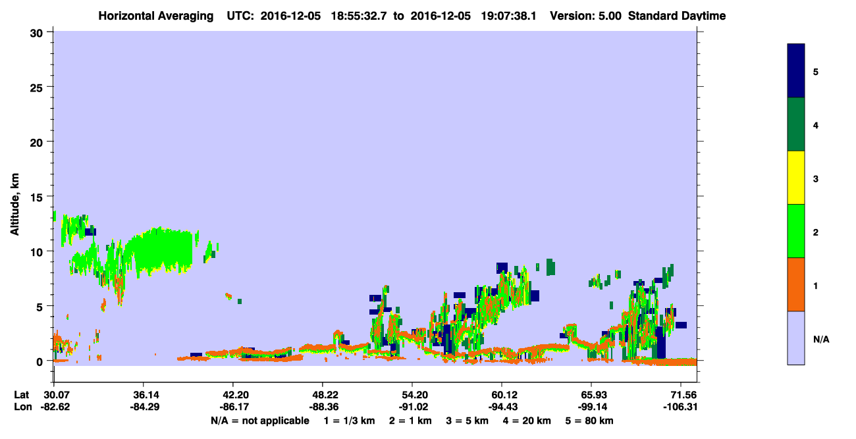Click longitude value -106.31
The height and width of the screenshot is (439, 856).
click(681, 407)
